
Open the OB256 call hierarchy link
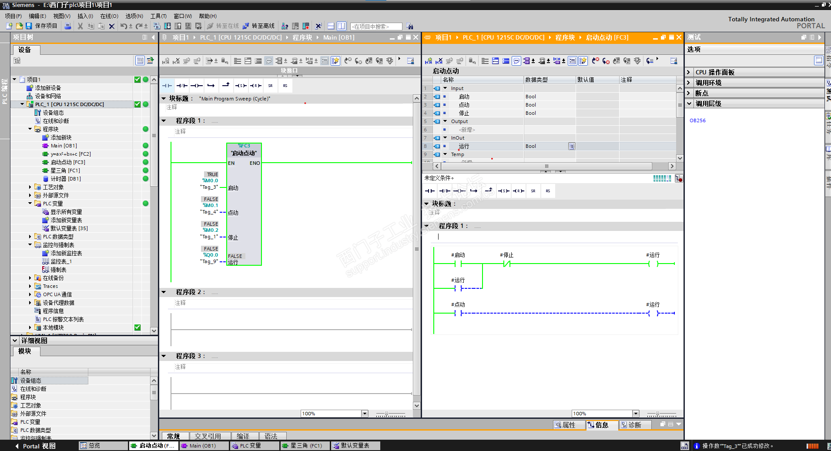[x=697, y=120]
